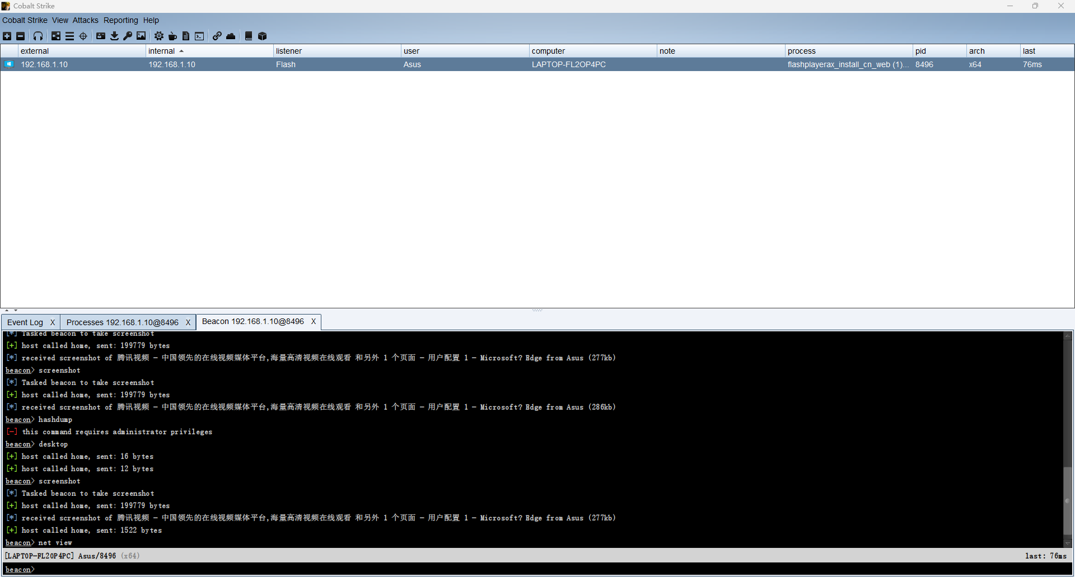This screenshot has width=1075, height=577.
Task: Click the received screenshot (286kb) line
Action: pos(311,407)
